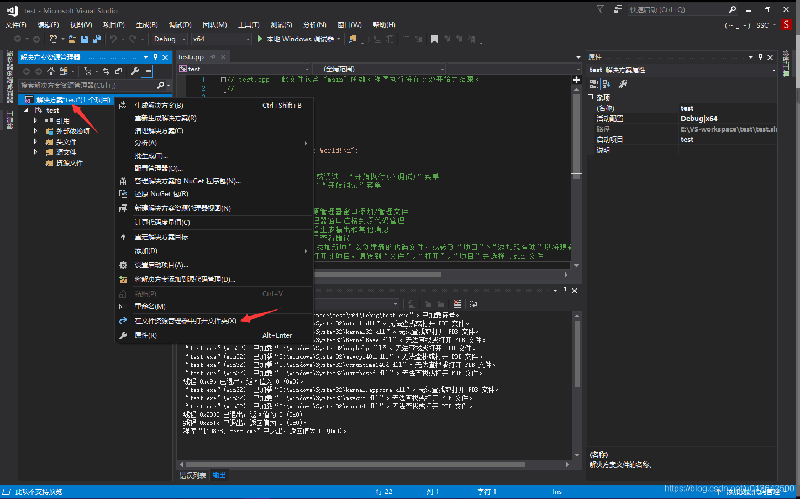The image size is (800, 499).
Task: Switch to the 错误列表 tab
Action: tap(193, 475)
